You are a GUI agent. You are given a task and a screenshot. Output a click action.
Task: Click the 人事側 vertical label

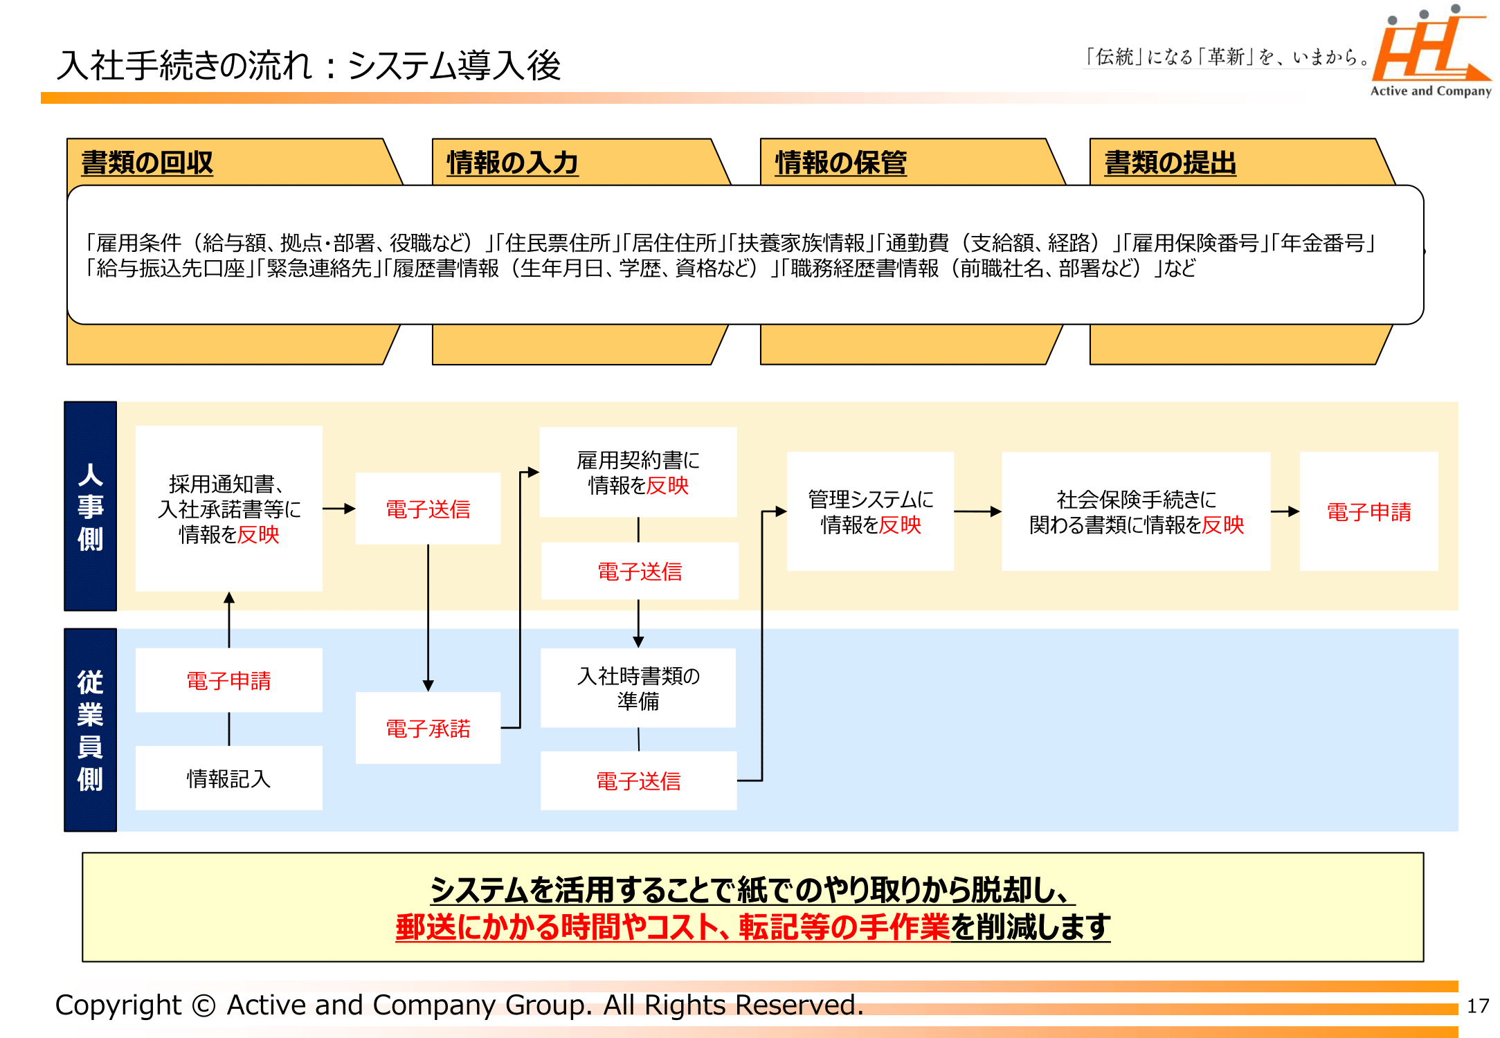90,507
